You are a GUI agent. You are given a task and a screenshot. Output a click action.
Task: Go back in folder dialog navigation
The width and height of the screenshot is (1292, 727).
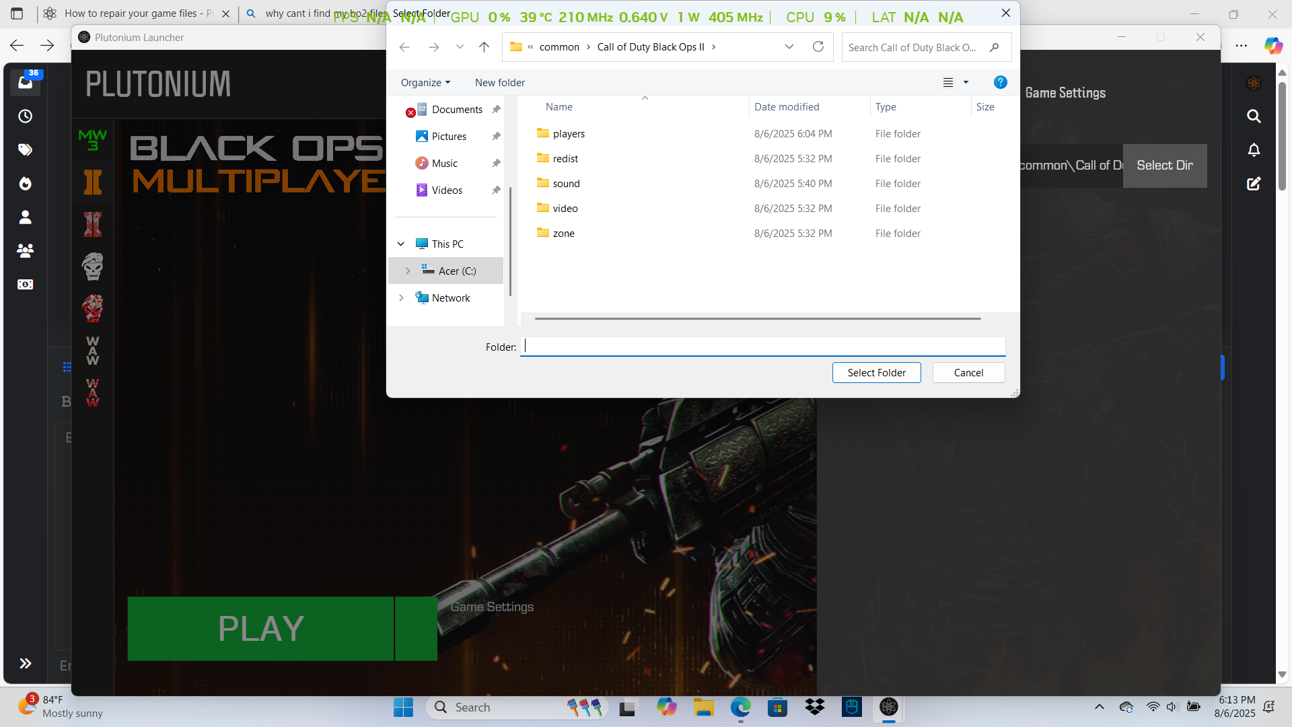click(x=404, y=47)
